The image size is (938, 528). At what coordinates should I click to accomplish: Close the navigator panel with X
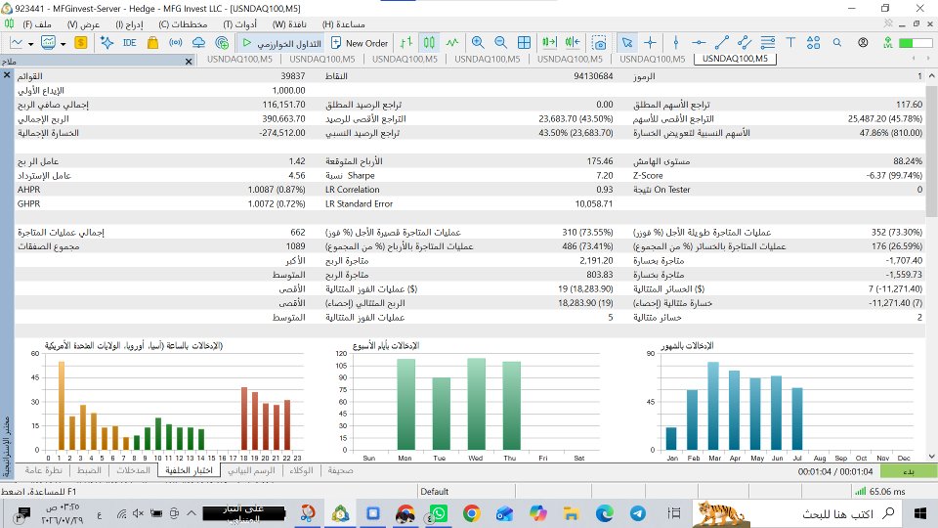click(189, 61)
